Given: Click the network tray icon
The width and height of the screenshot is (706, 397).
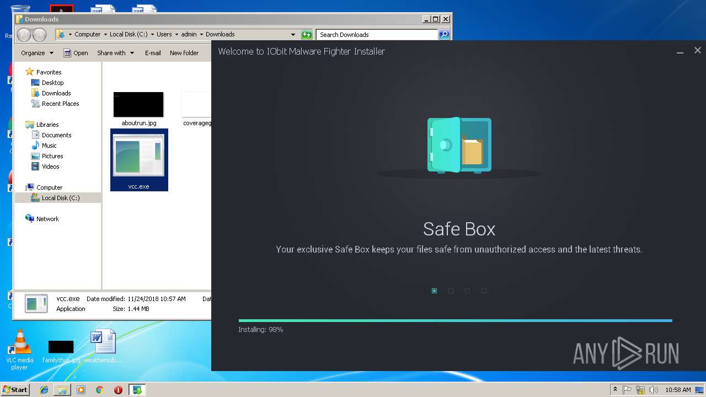Looking at the screenshot, I should [x=640, y=390].
